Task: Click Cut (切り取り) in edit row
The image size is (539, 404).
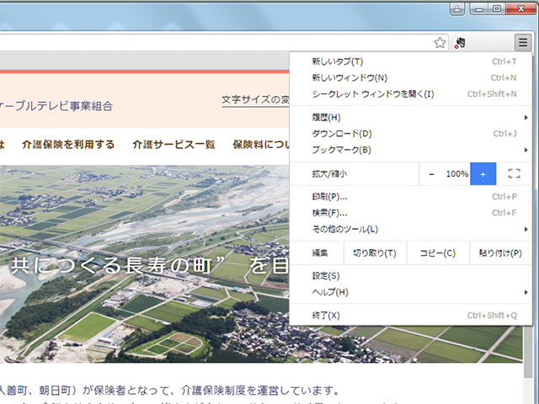Action: pyautogui.click(x=375, y=253)
